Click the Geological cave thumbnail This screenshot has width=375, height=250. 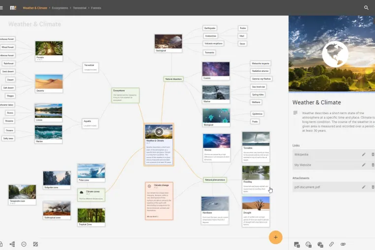click(168, 41)
